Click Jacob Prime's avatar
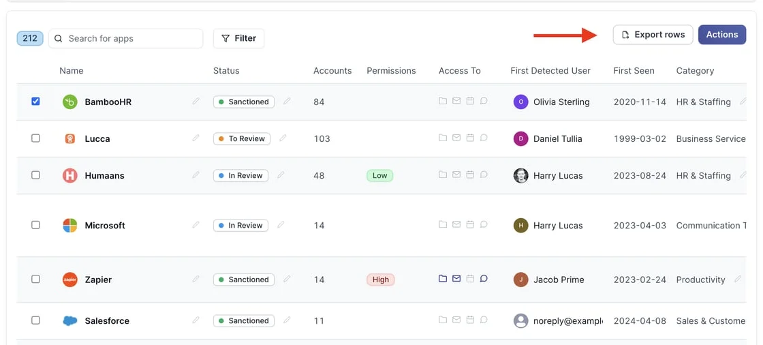The height and width of the screenshot is (345, 763). coord(520,280)
